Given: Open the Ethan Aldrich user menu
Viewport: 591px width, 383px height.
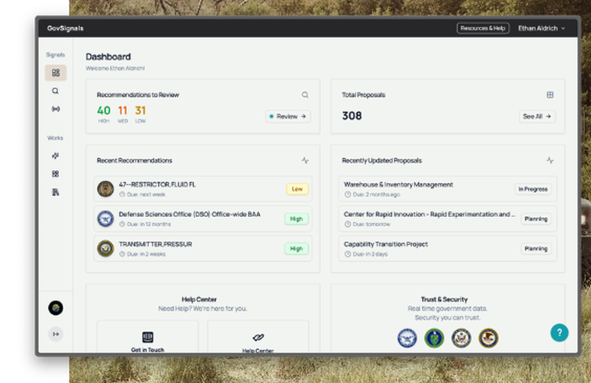Looking at the screenshot, I should coord(541,28).
